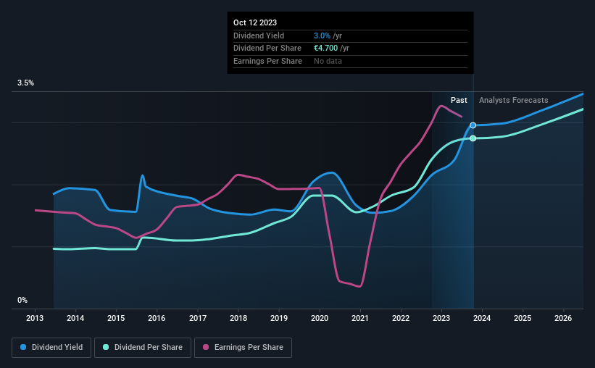Click the 2024 x-axis label
The image size is (595, 368).
coord(482,318)
